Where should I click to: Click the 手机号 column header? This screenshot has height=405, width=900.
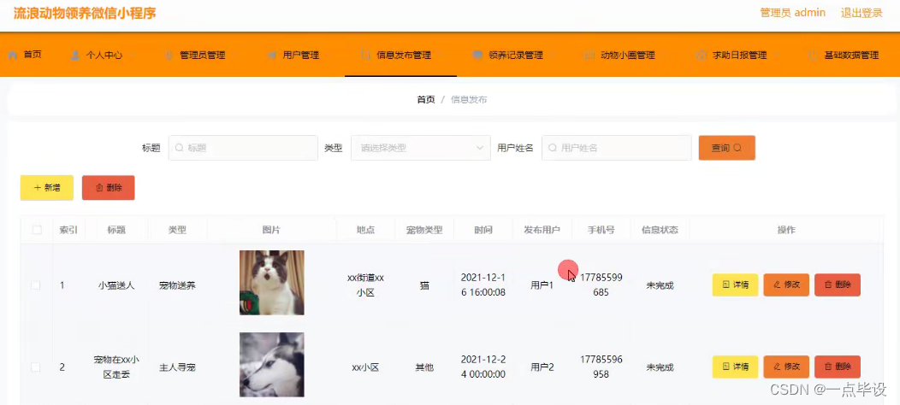click(601, 230)
